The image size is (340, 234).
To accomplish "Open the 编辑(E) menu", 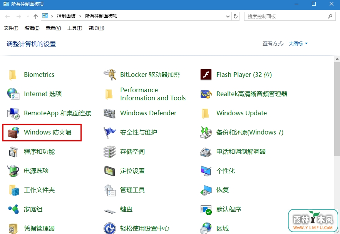I will click(32, 28).
